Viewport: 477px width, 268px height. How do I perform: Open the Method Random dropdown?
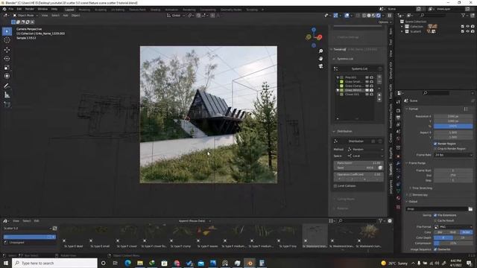(365, 150)
